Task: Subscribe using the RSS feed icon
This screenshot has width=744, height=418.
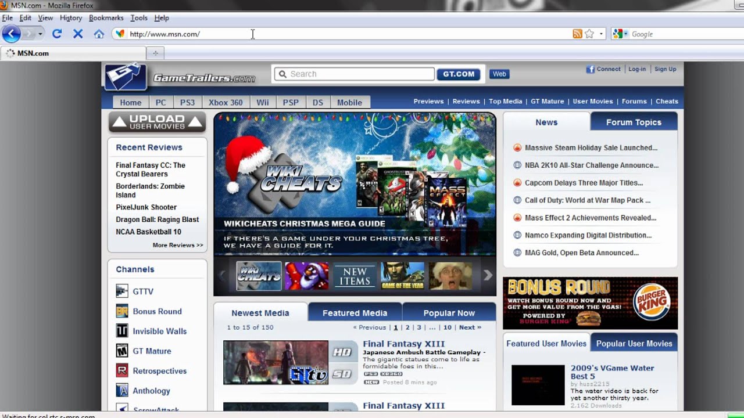Action: point(577,34)
